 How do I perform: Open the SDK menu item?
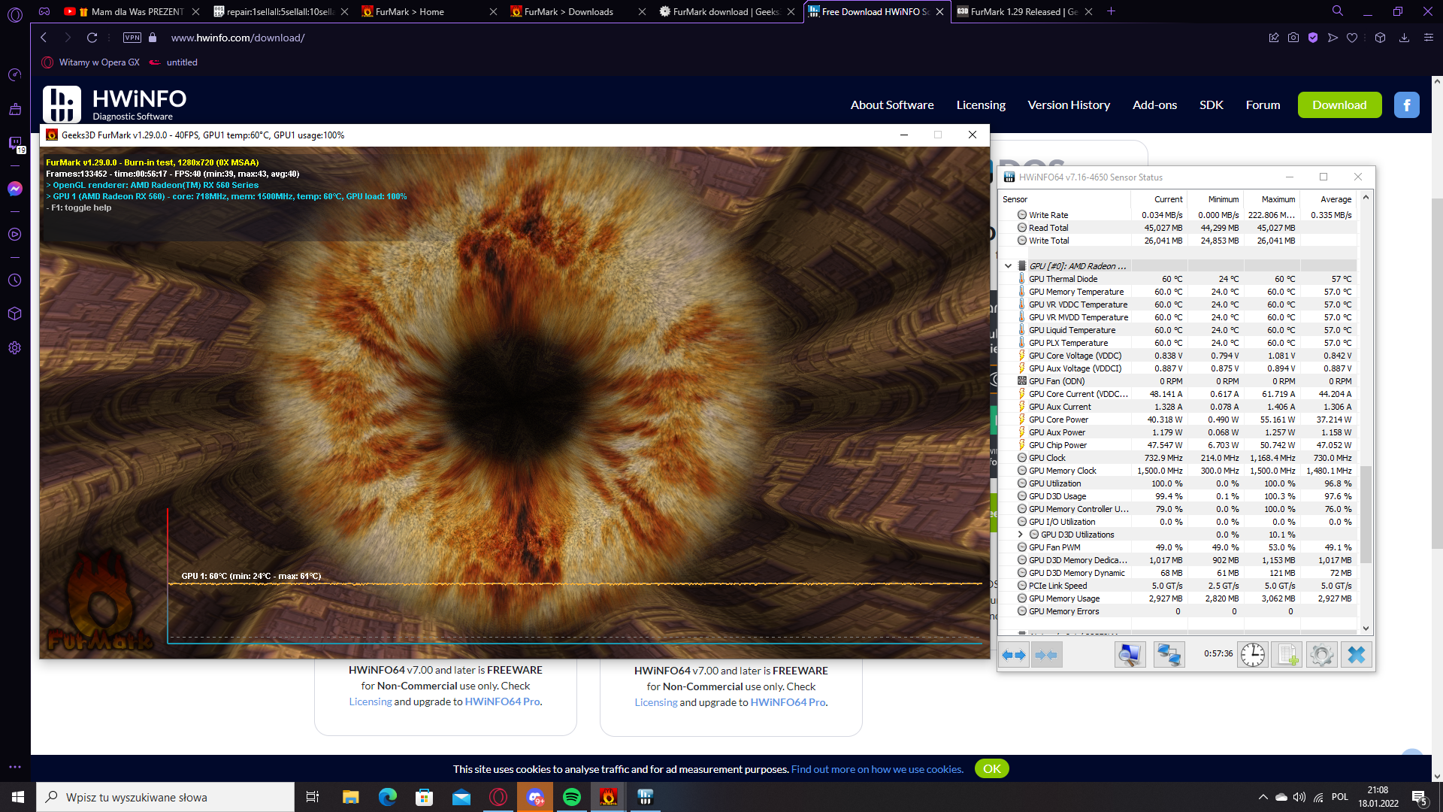tap(1212, 105)
